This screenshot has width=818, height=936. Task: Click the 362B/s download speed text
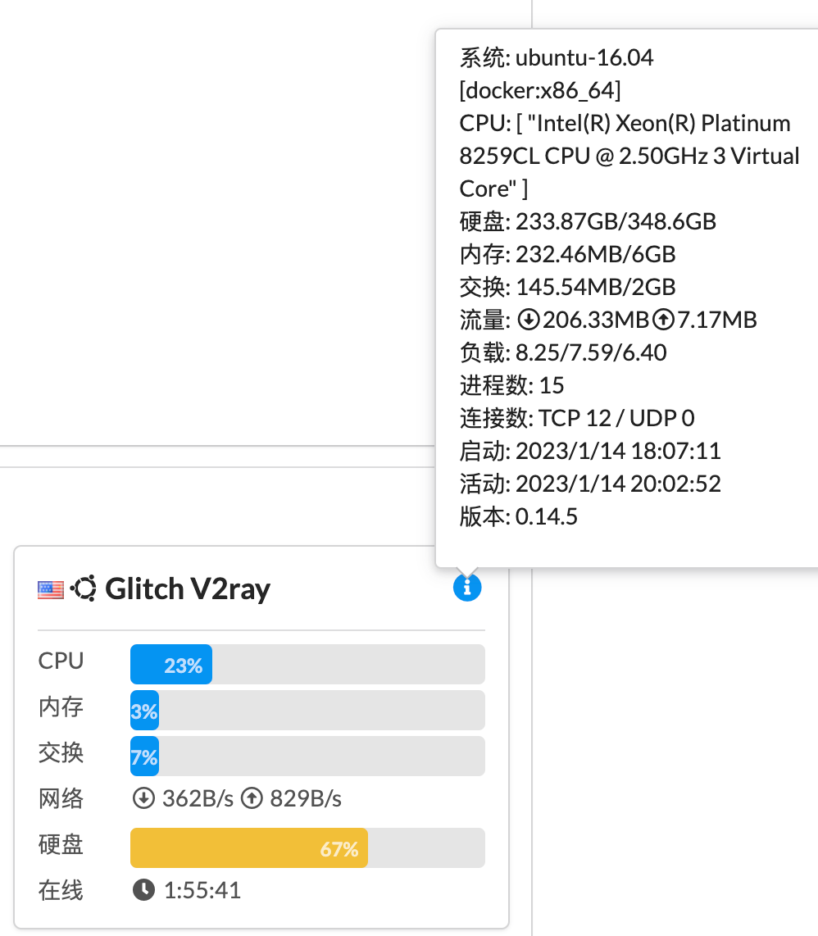tap(198, 798)
